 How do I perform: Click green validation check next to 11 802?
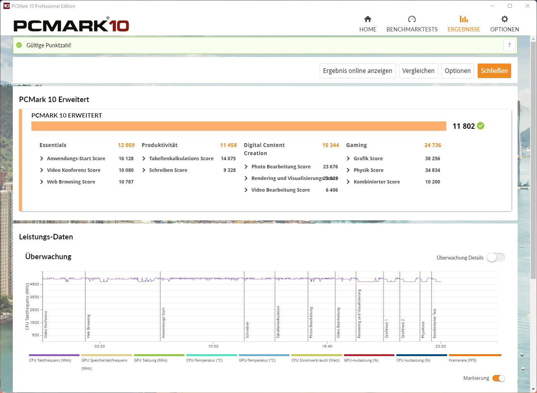(480, 126)
